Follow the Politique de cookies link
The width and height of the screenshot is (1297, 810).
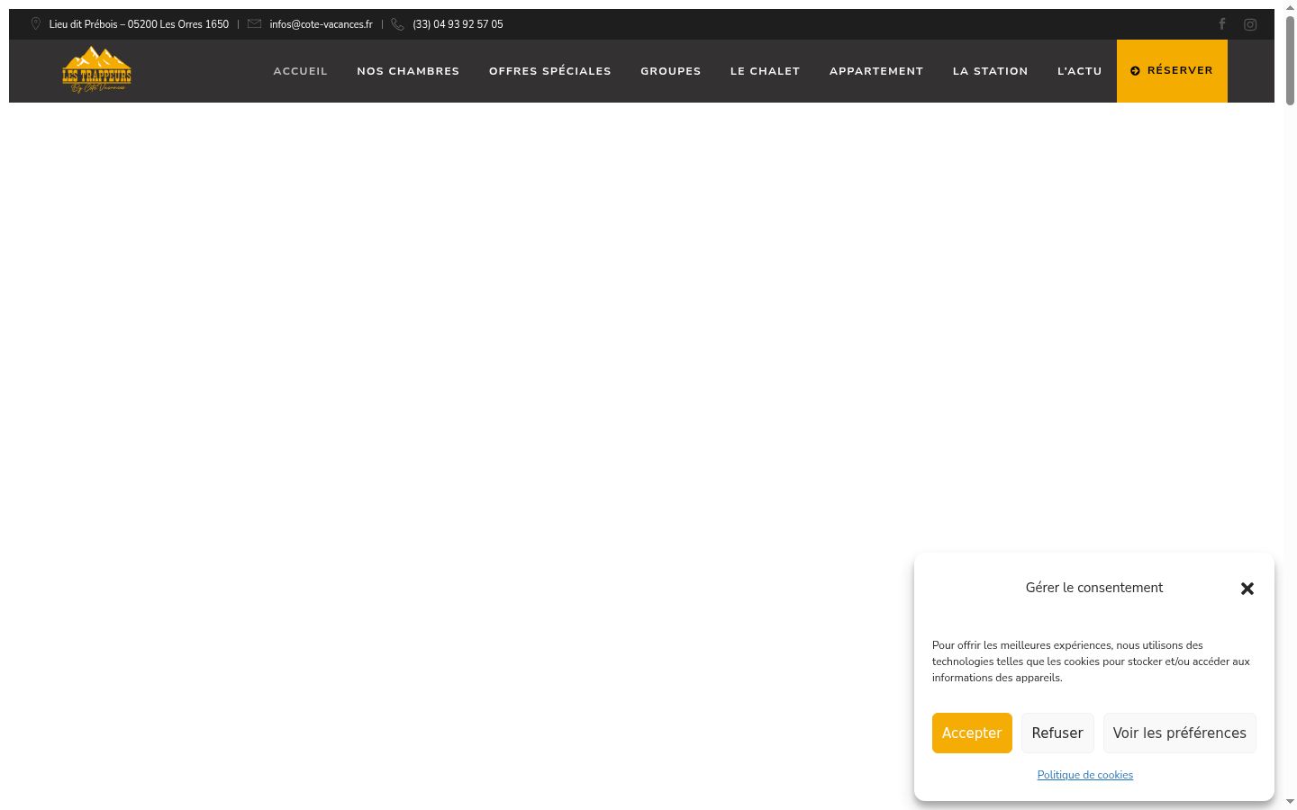tap(1085, 775)
